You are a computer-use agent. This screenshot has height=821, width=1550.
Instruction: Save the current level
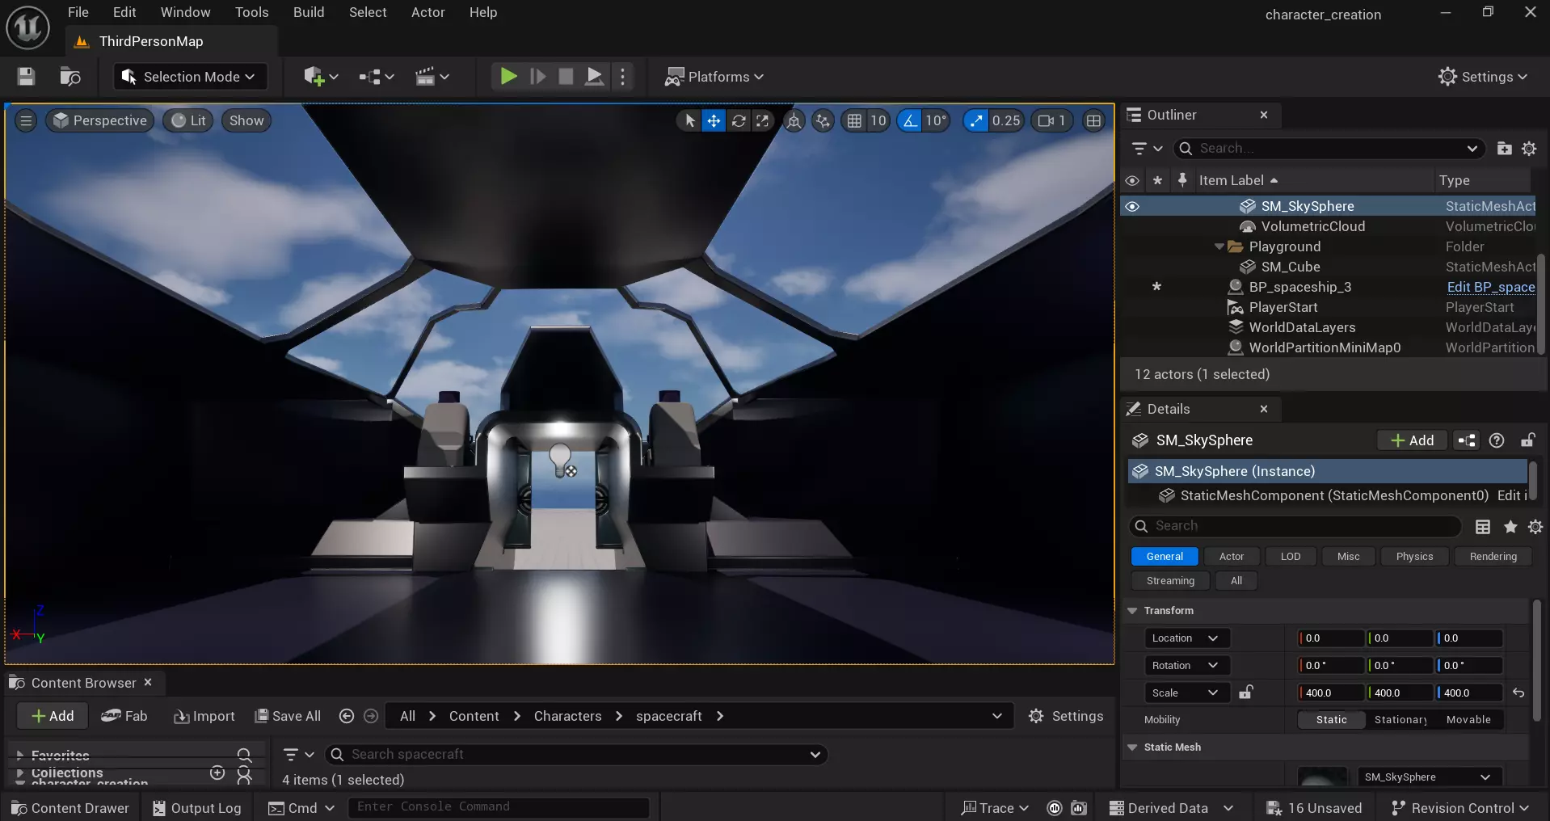point(26,77)
